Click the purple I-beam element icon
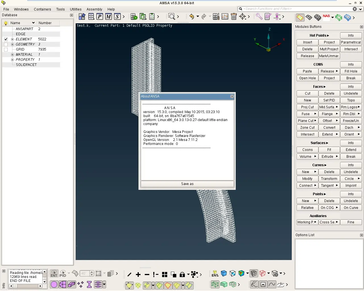The width and height of the screenshot is (364, 291). click(89, 284)
